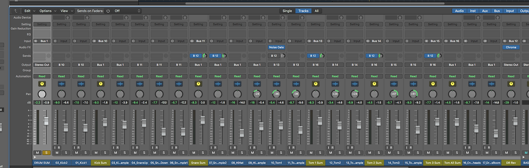Open automation Read menu on Kick Sum
The width and height of the screenshot is (529, 168).
(100, 76)
